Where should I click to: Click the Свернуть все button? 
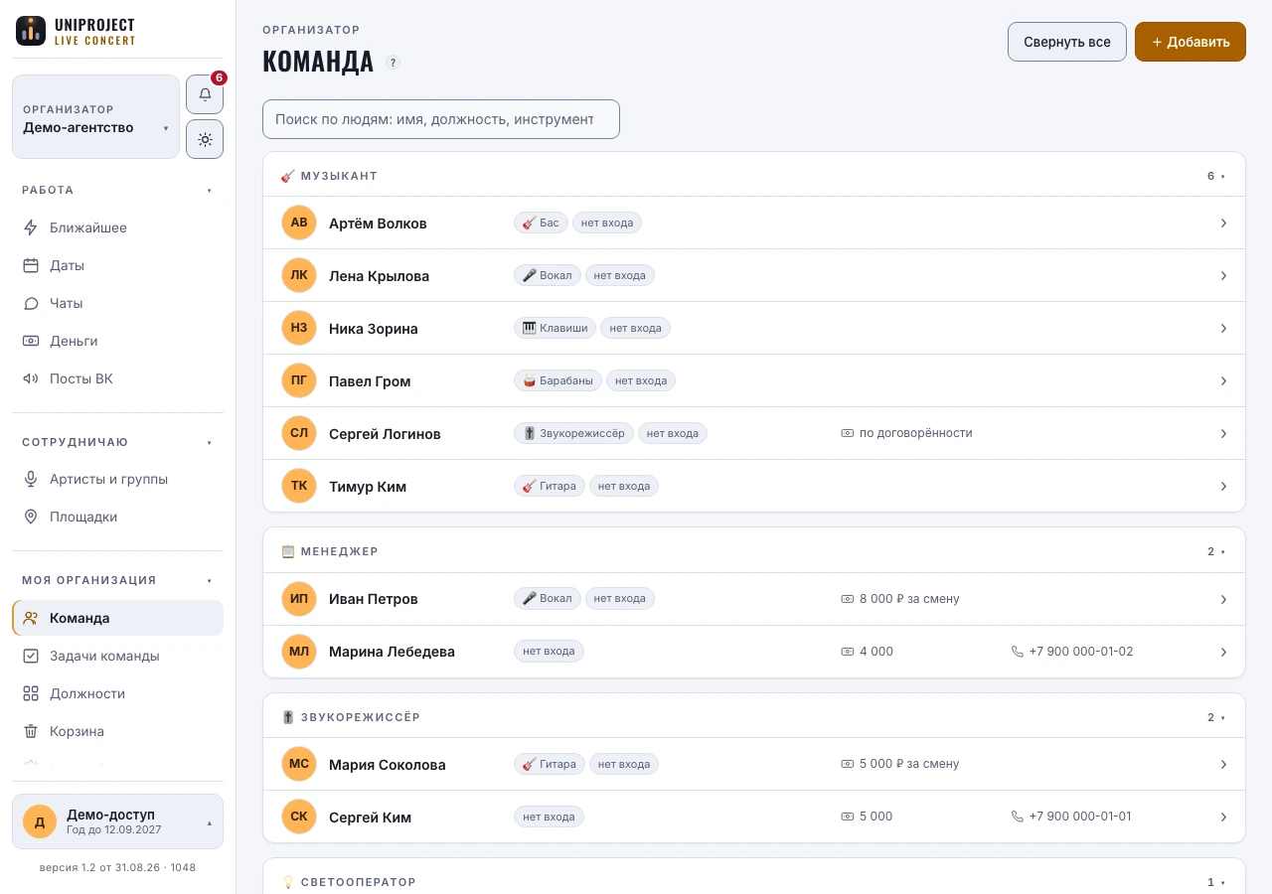[1067, 42]
